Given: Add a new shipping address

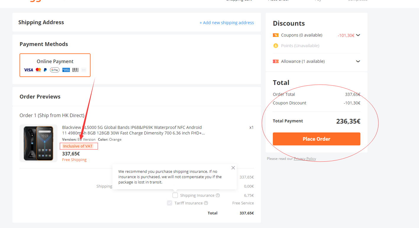Looking at the screenshot, I should [227, 23].
